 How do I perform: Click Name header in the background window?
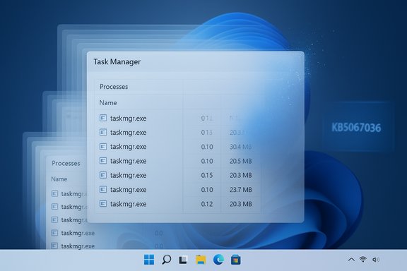(x=59, y=179)
